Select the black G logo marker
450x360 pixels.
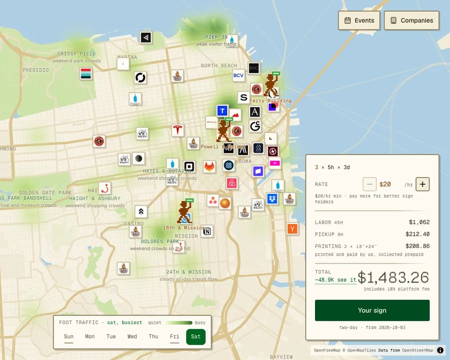[255, 126]
